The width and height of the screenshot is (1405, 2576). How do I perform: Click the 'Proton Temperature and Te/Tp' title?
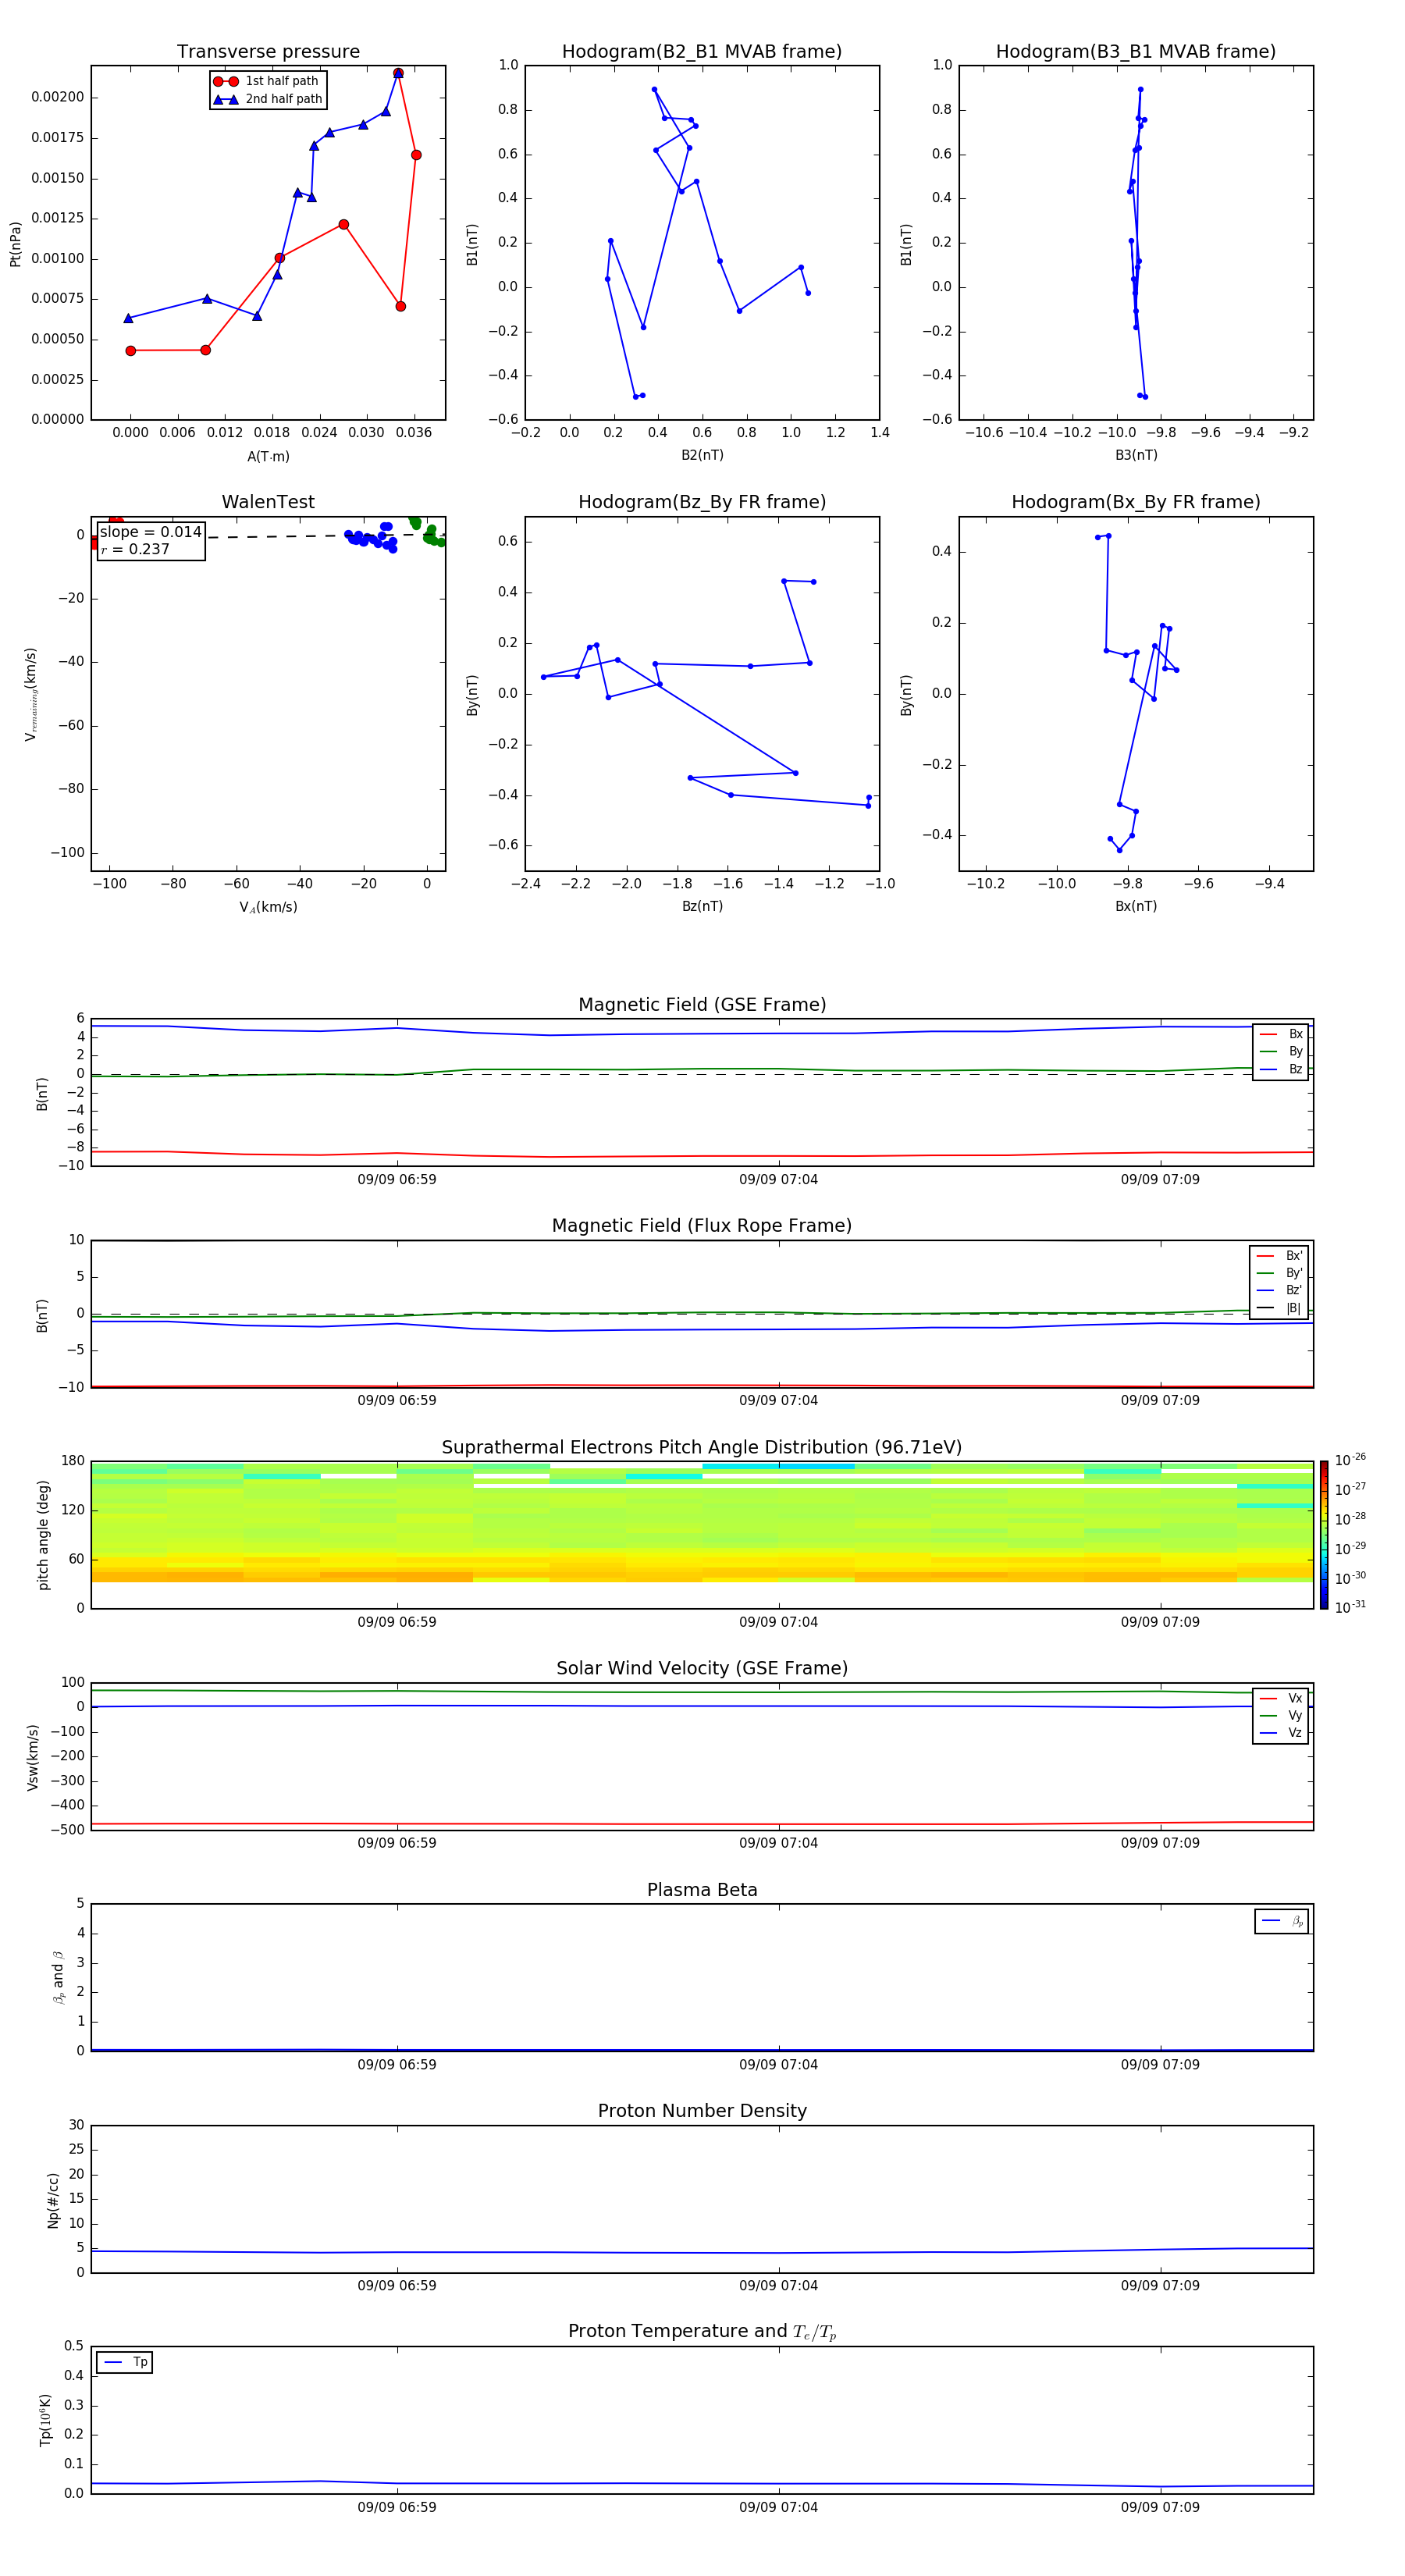(702, 2331)
